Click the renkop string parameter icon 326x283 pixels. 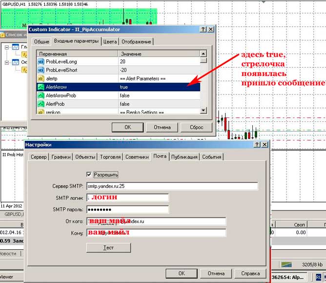click(41, 112)
